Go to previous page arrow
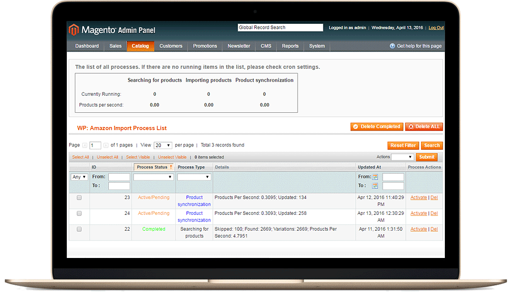This screenshot has width=510, height=292. pos(85,145)
